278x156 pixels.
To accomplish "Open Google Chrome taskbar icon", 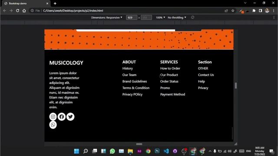I will pyautogui.click(x=148, y=151).
